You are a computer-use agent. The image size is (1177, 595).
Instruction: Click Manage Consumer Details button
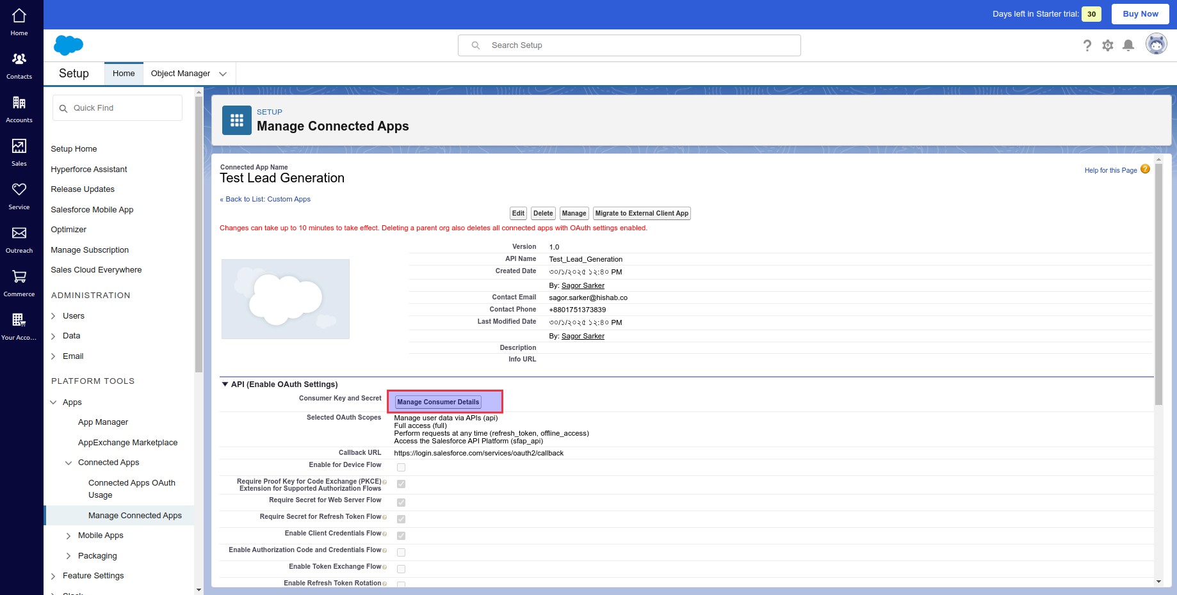[x=438, y=402]
